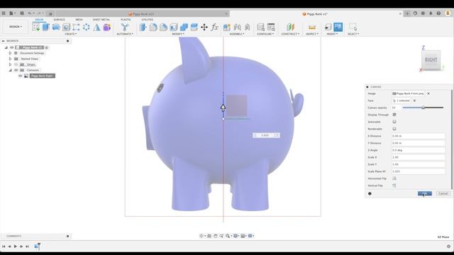Image resolution: width=454 pixels, height=255 pixels.
Task: Select the Measure ruler icon
Action: 312,27
